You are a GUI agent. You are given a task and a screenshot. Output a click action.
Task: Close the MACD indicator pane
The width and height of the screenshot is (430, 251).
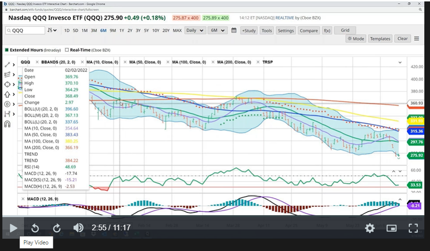[x=23, y=199]
